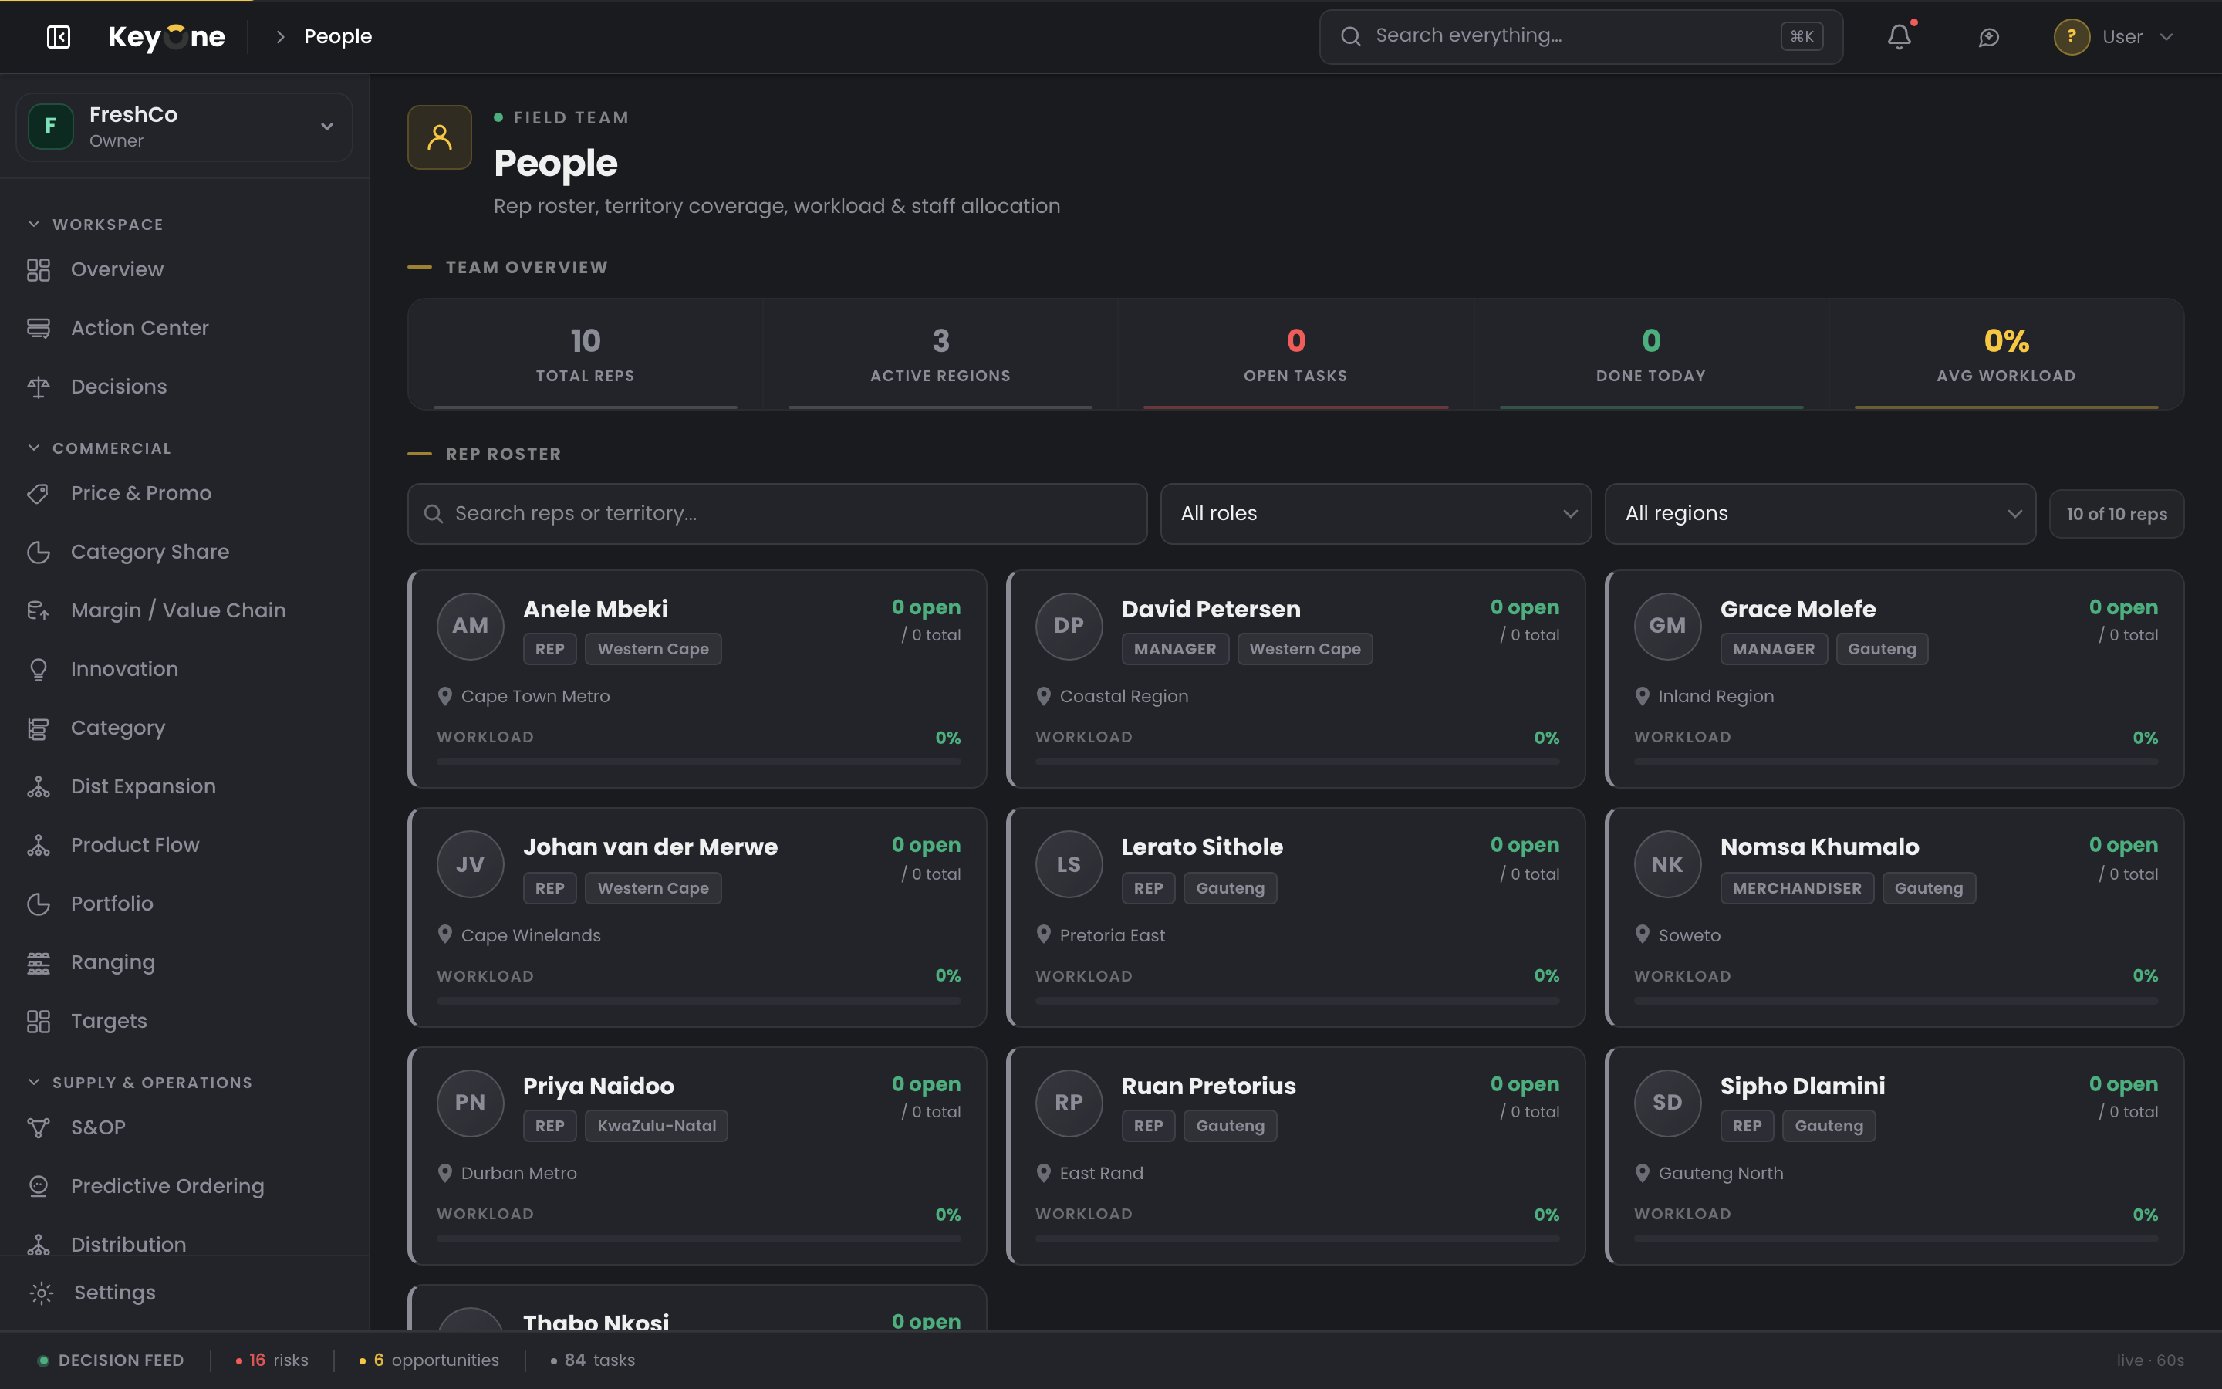This screenshot has width=2222, height=1389.
Task: Click the Dist Expansion network icon
Action: point(39,787)
